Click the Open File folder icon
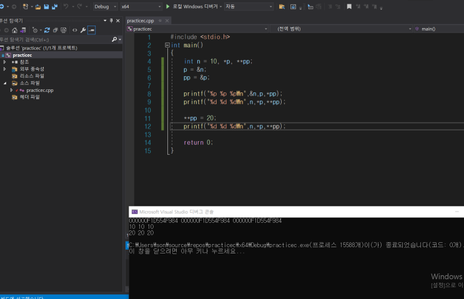 point(38,7)
